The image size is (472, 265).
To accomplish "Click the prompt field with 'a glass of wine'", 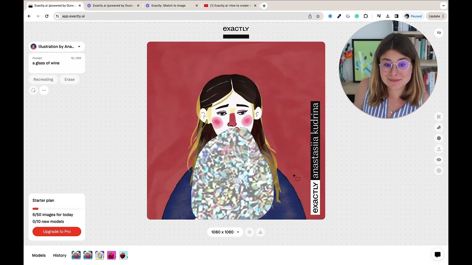I will [x=57, y=63].
